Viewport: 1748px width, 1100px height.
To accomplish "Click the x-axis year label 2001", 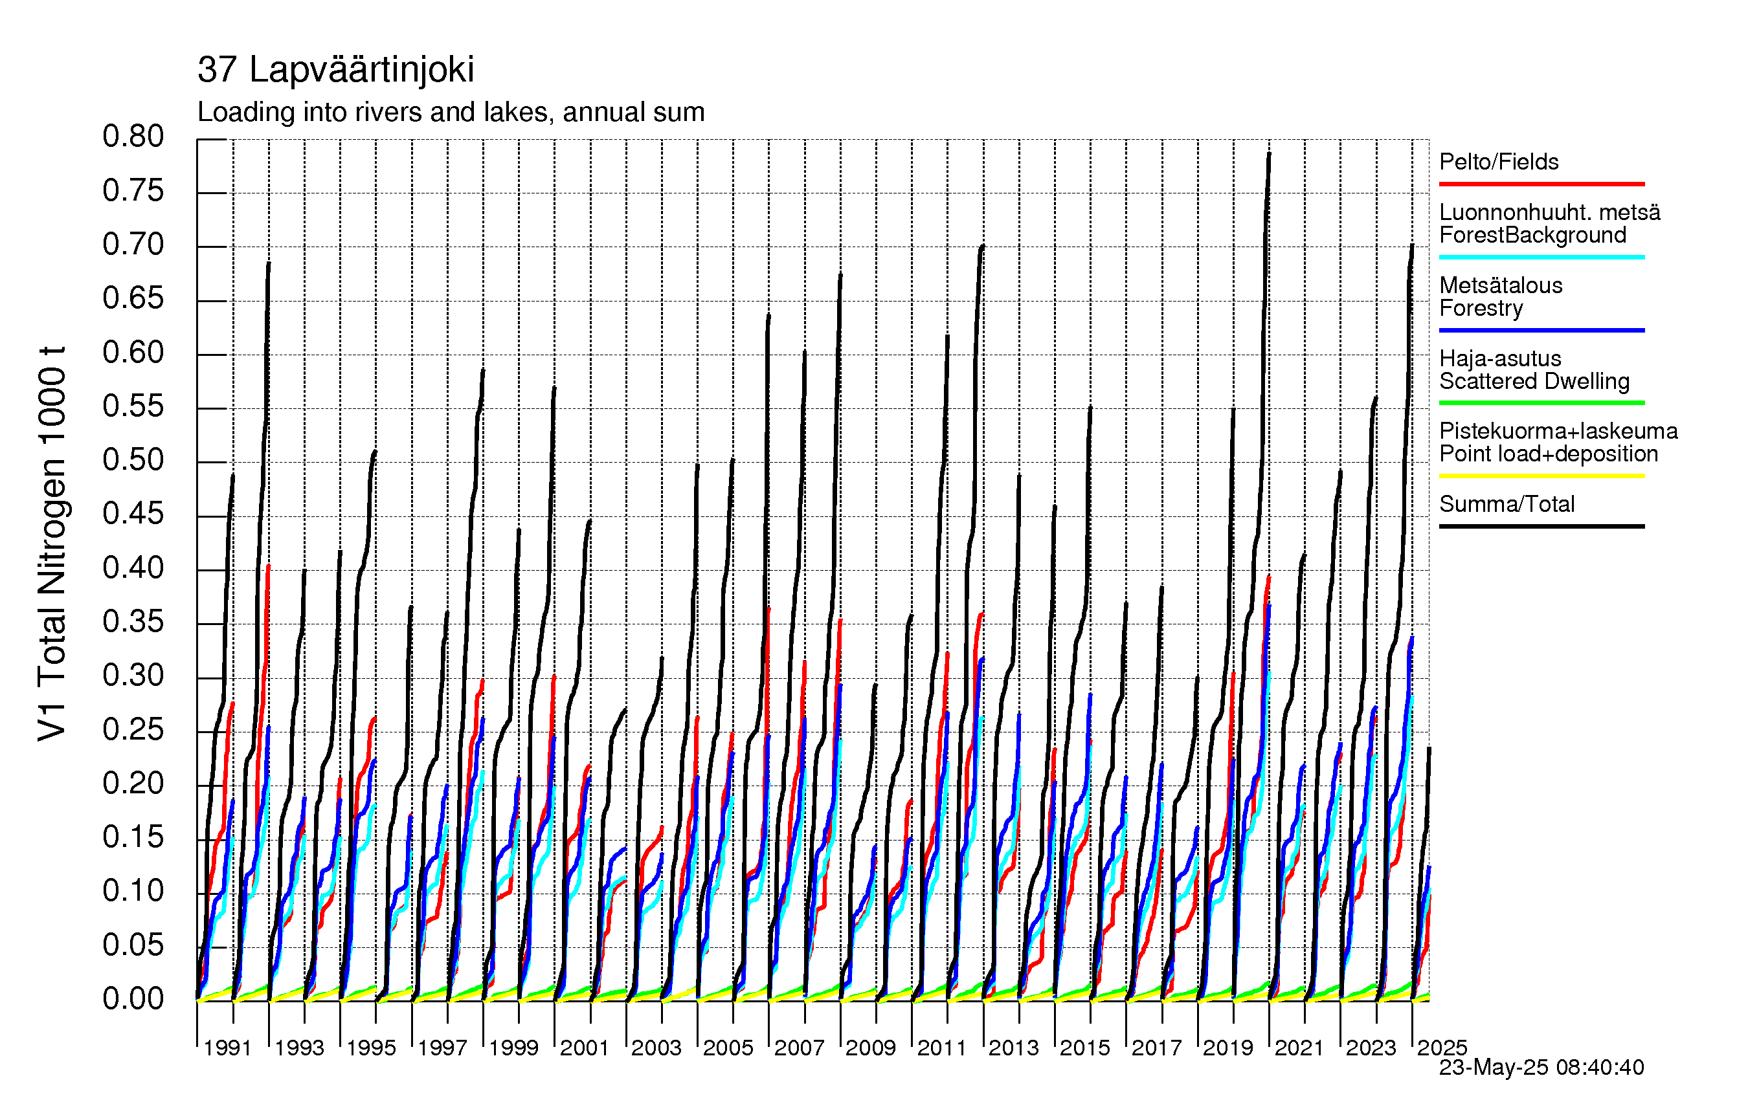I will [585, 1048].
